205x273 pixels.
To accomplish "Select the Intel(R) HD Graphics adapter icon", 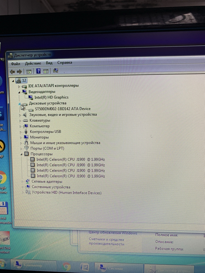I will 31,97.
